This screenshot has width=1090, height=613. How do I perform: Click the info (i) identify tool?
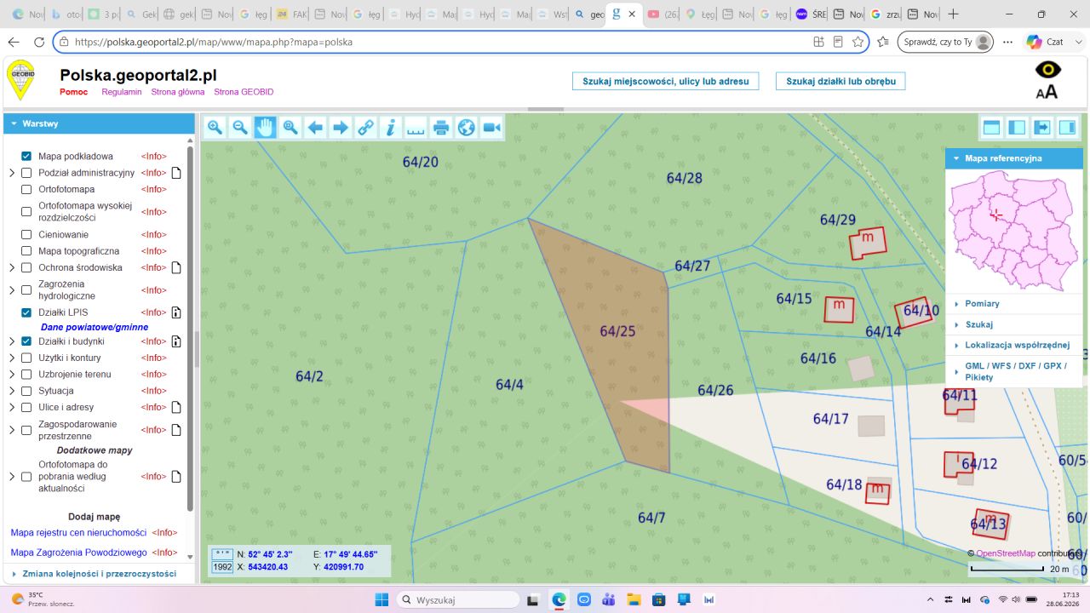[x=391, y=128]
